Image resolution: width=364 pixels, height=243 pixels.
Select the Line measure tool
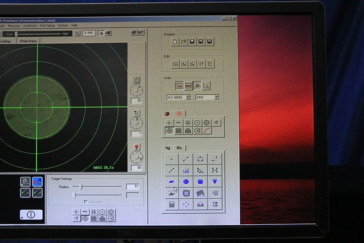186,159
